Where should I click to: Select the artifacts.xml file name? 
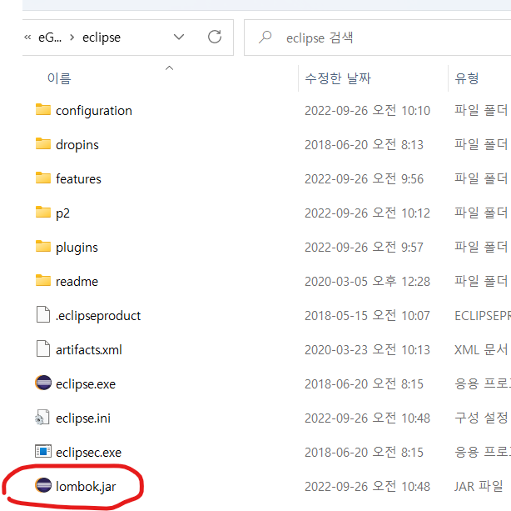pyautogui.click(x=89, y=350)
